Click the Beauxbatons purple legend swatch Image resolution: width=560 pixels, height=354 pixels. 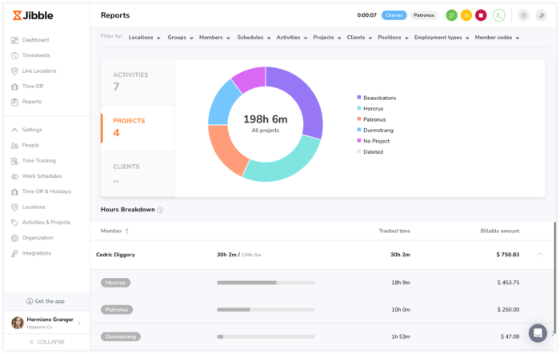click(359, 98)
